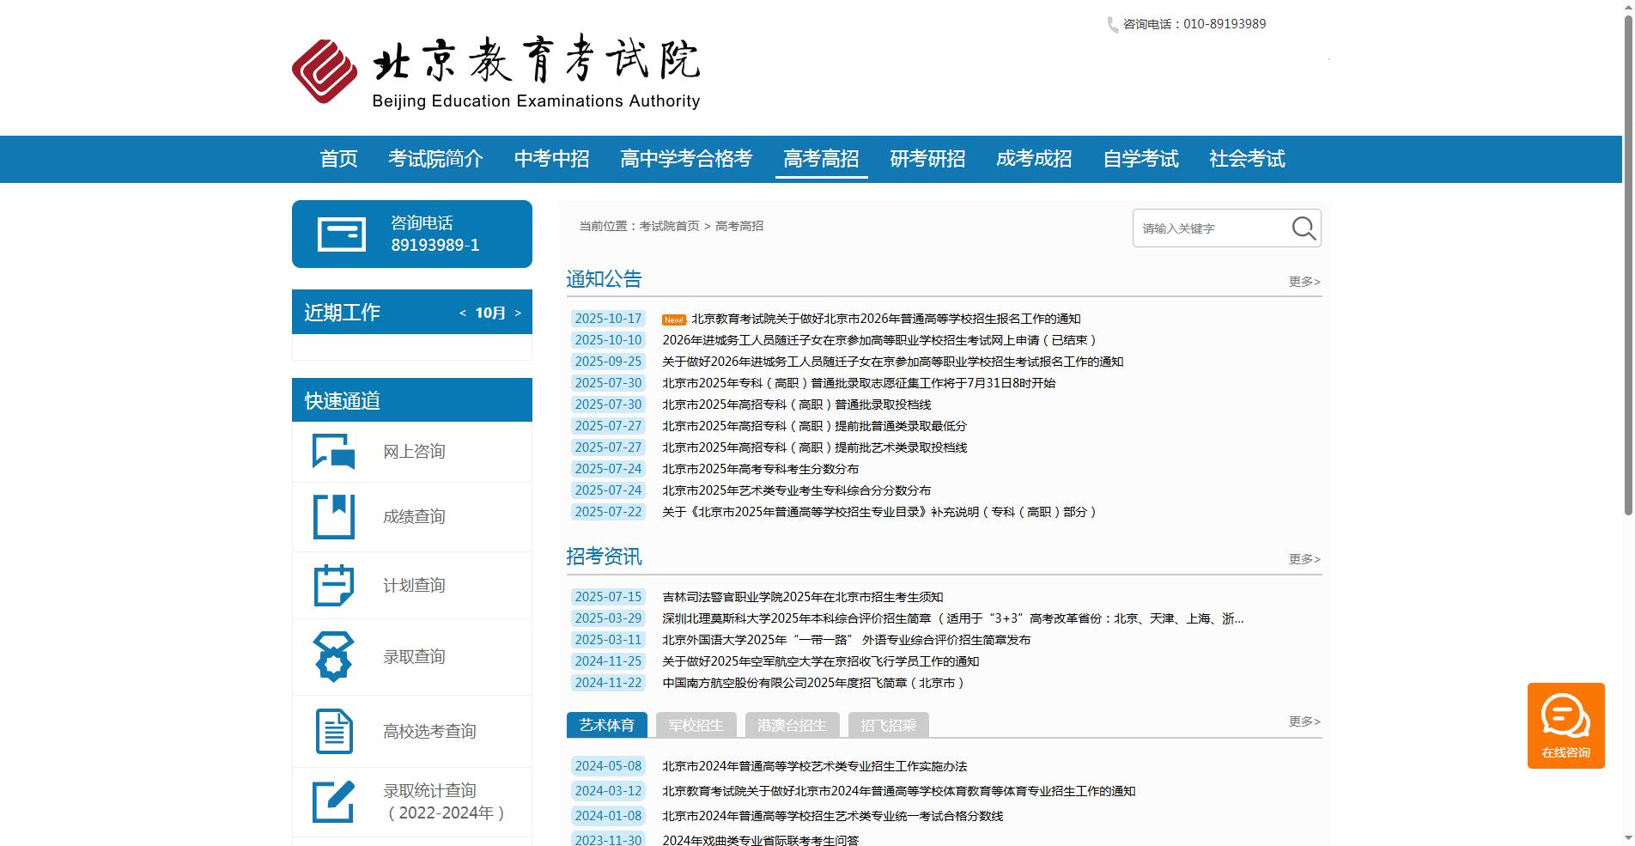This screenshot has width=1635, height=846.
Task: Click the 计划查询 calendar icon
Action: point(333,585)
